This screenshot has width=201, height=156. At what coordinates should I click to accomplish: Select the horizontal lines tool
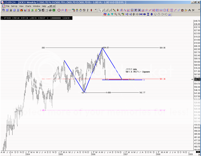pyautogui.click(x=172, y=10)
